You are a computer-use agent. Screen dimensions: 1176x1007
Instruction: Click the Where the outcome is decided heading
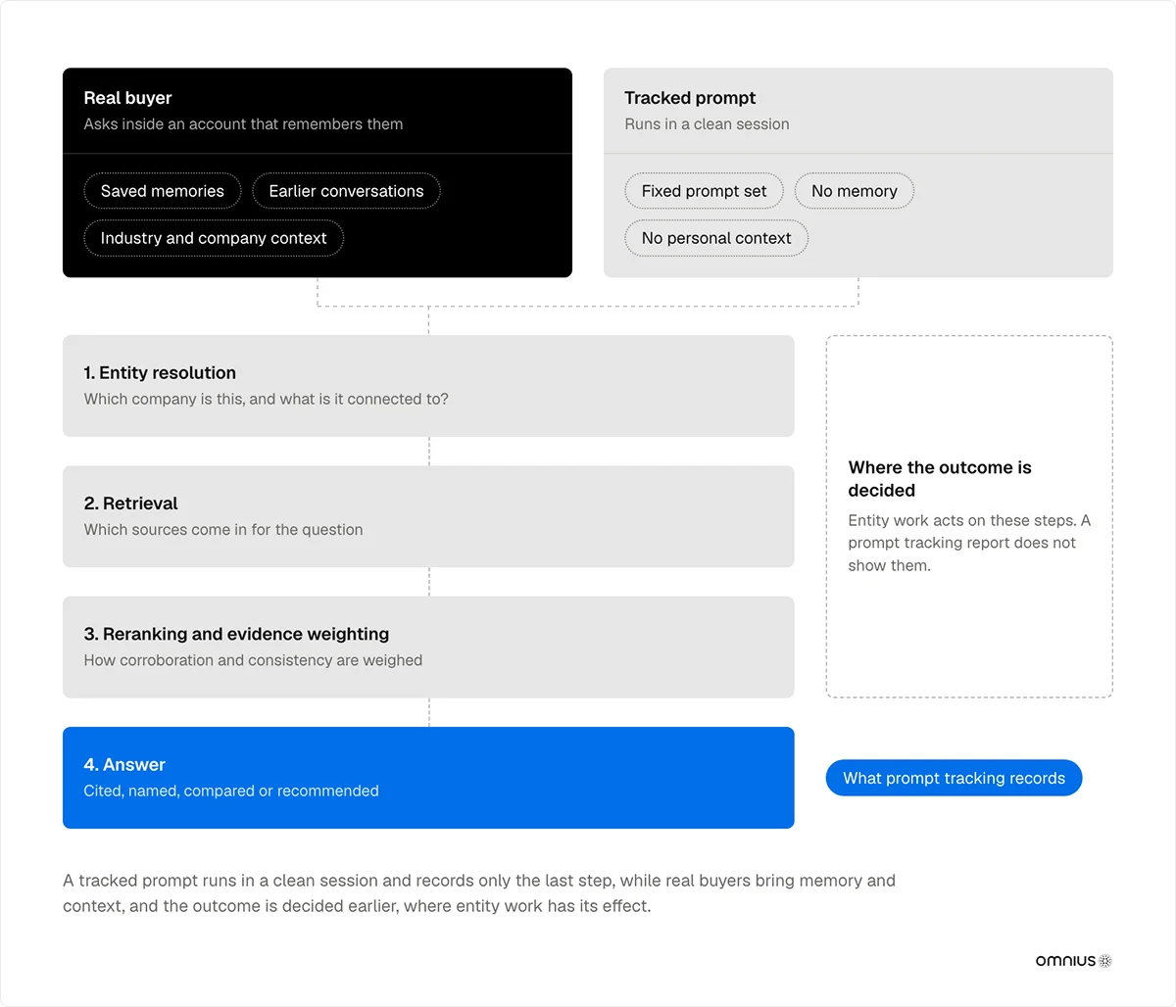[940, 479]
